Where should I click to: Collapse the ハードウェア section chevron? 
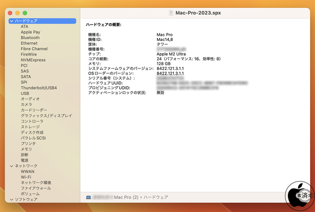11,21
